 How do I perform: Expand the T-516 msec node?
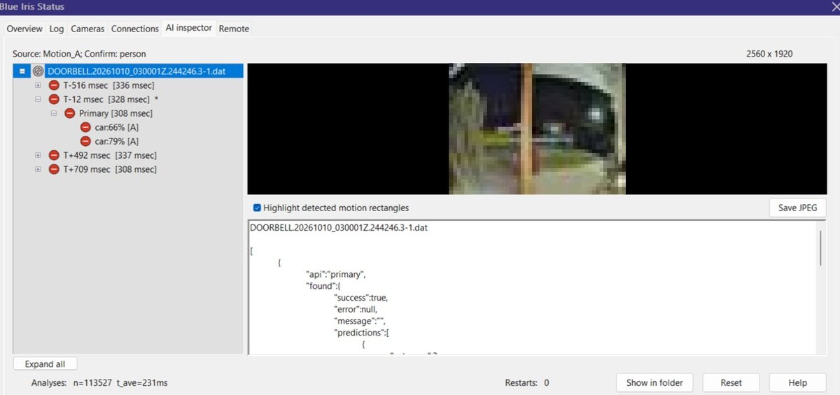pos(38,85)
